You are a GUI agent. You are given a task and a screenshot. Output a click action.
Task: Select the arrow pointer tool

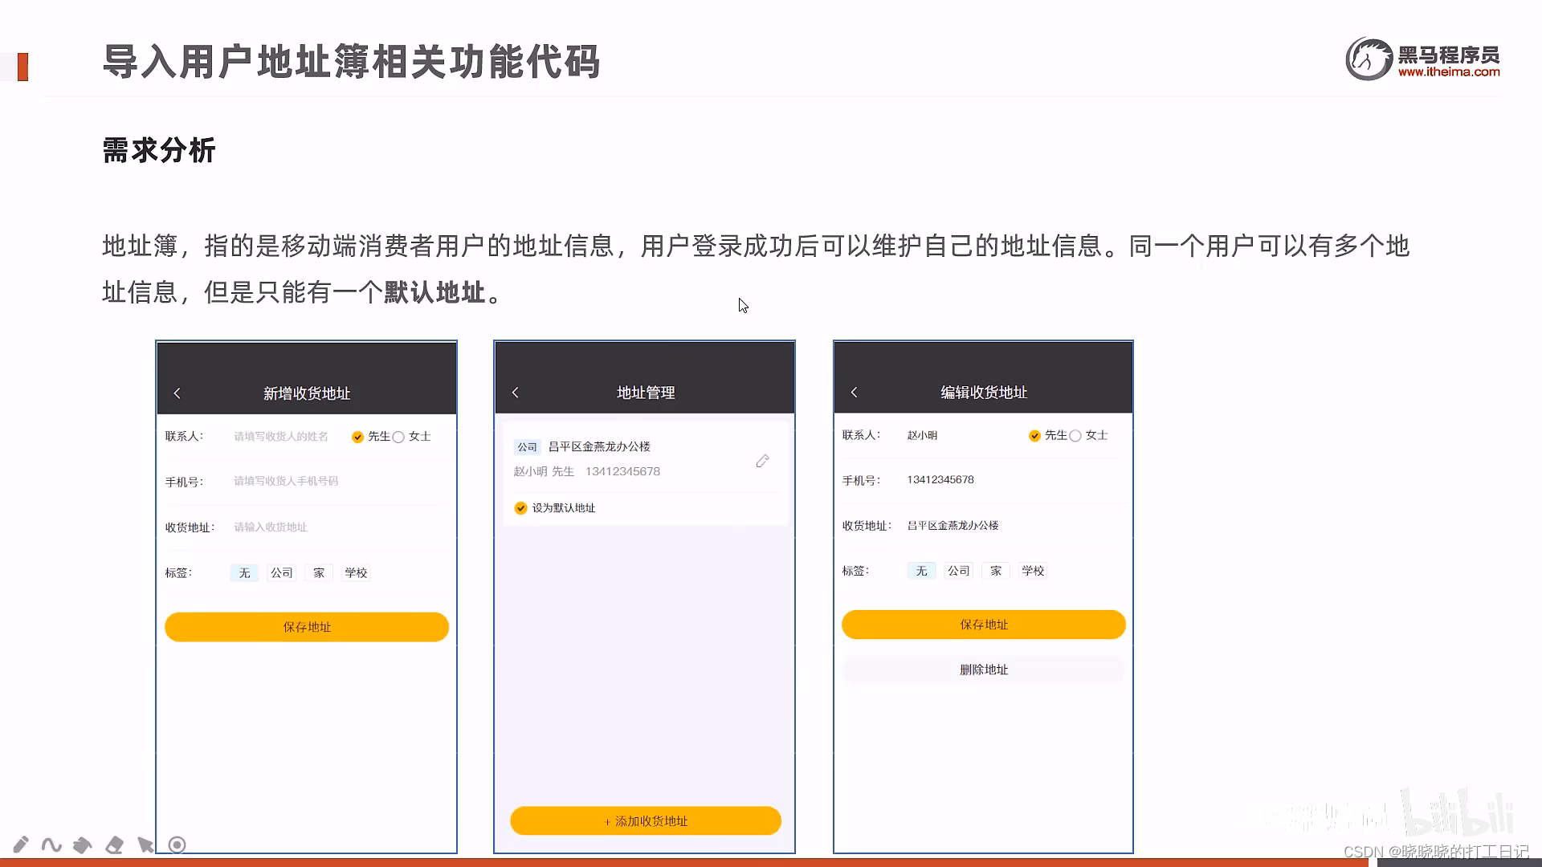pos(145,845)
